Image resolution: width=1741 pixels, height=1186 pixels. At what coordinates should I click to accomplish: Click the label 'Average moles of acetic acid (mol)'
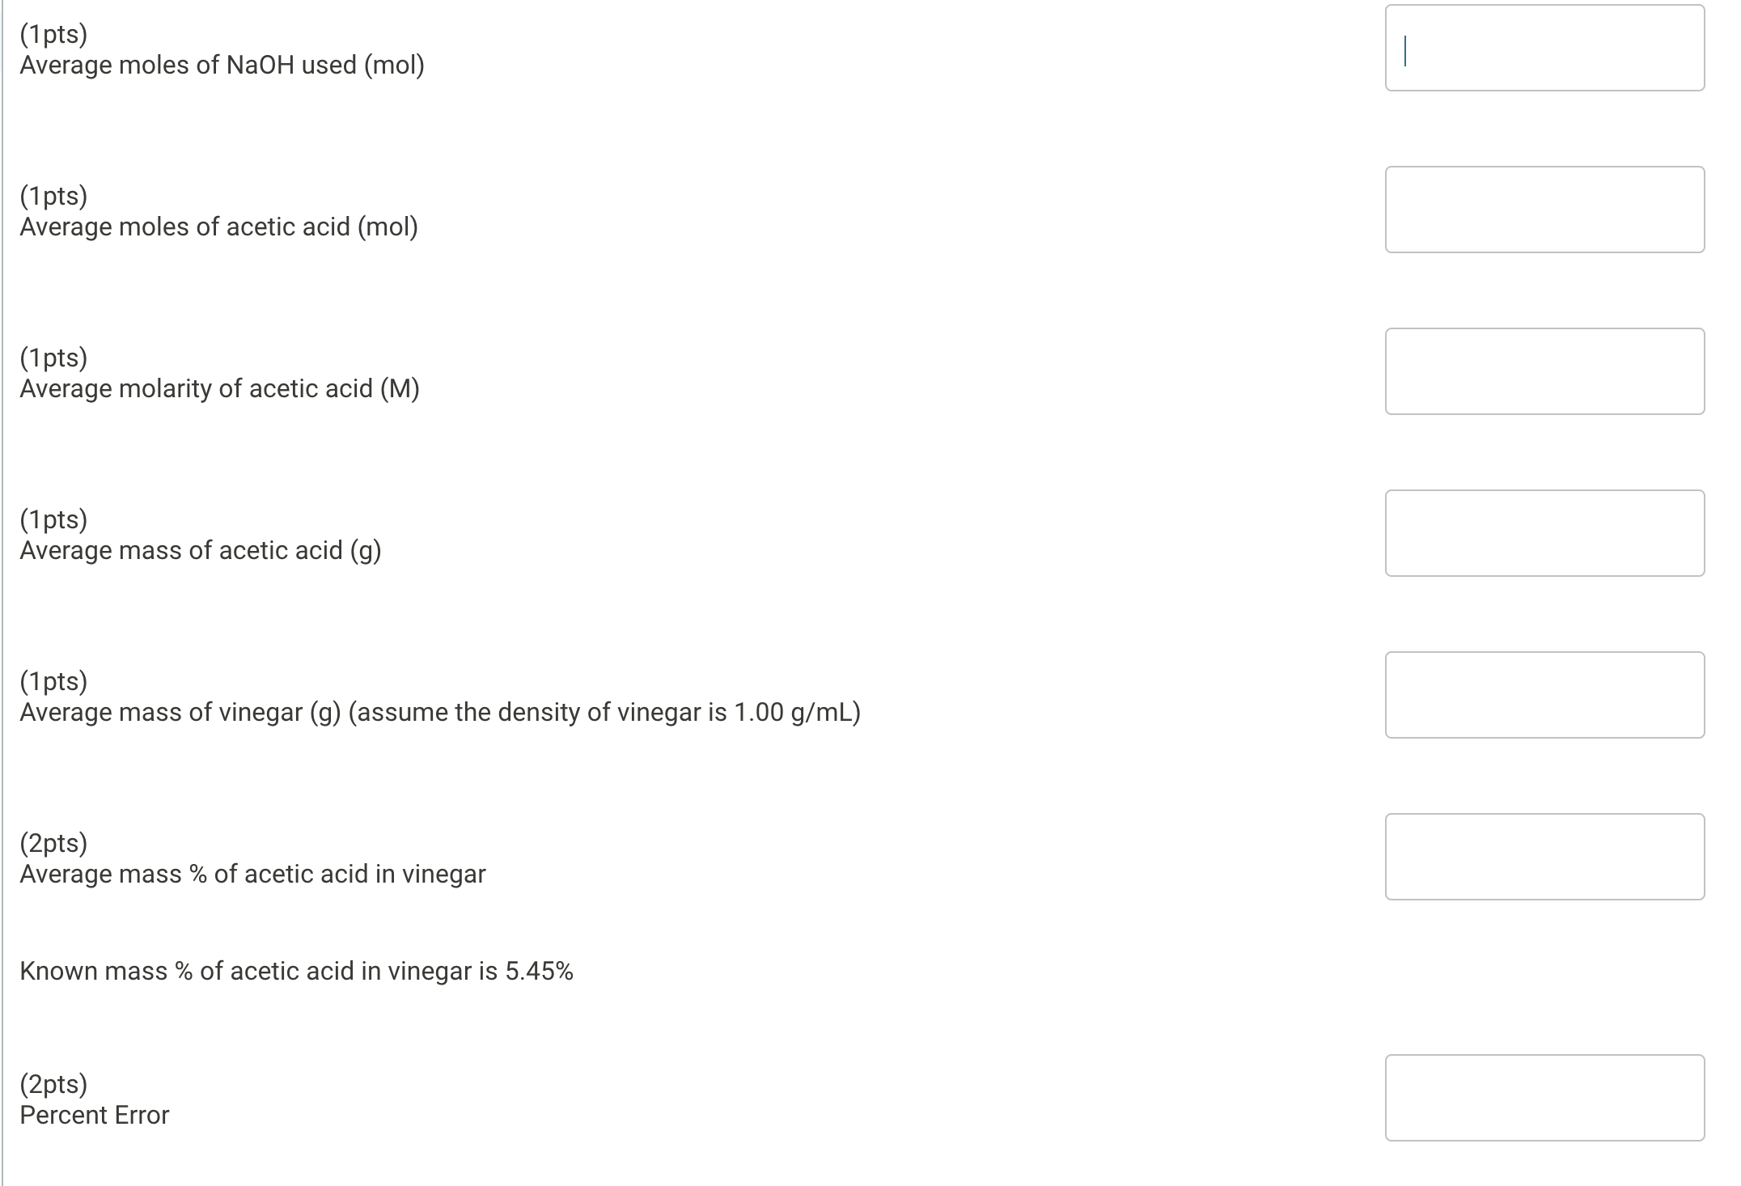tap(218, 227)
